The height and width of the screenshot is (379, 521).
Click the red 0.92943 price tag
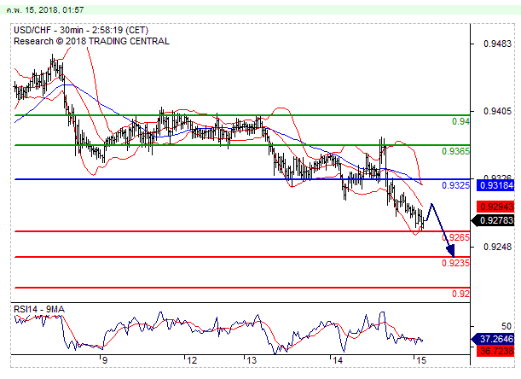pyautogui.click(x=495, y=207)
